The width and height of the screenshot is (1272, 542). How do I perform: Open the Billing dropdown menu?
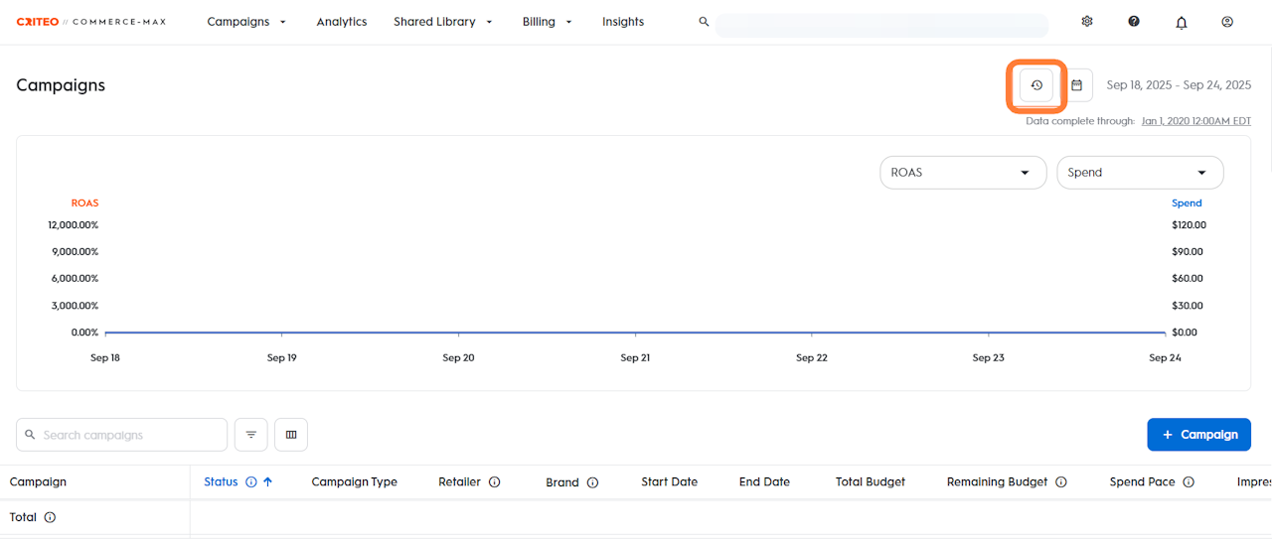point(548,22)
